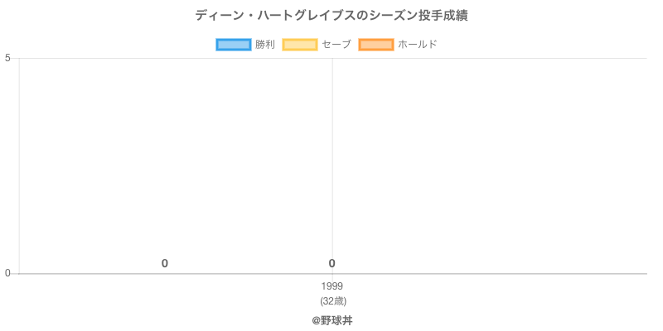The image size is (663, 331).
Task: Click the x-axis baseline at value 0
Action: tap(497, 273)
